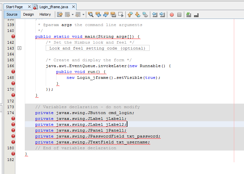Click error marker beside the txt_username declaration

[x=13, y=142]
